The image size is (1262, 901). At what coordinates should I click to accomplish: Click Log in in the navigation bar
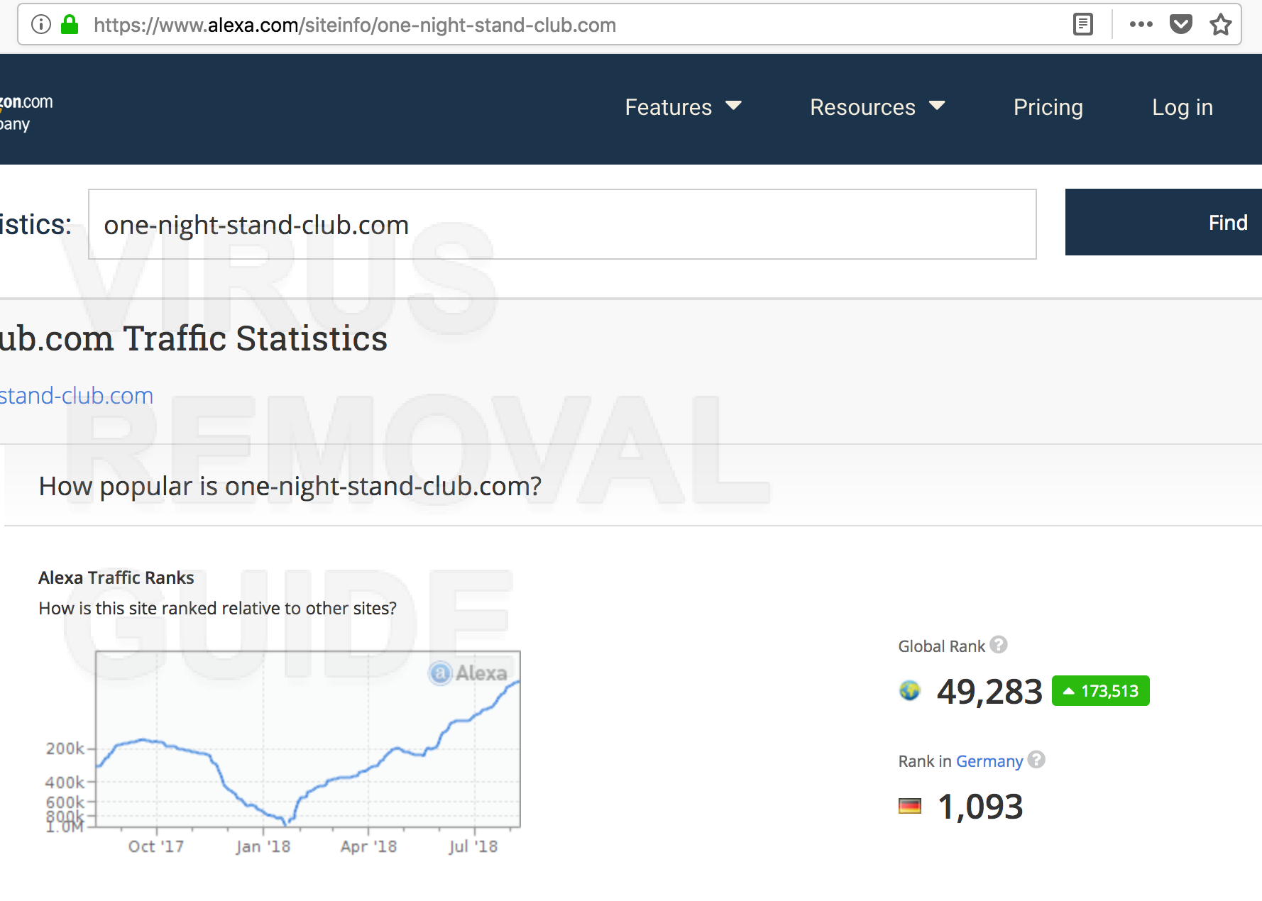coord(1182,107)
